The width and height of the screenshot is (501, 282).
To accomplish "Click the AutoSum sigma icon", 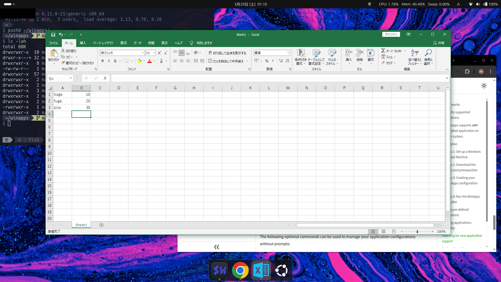I will (x=383, y=51).
